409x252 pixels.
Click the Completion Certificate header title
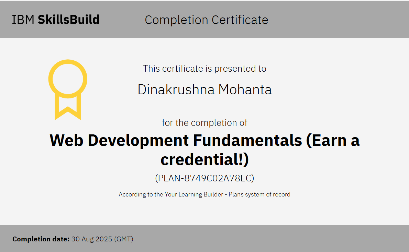[206, 20]
